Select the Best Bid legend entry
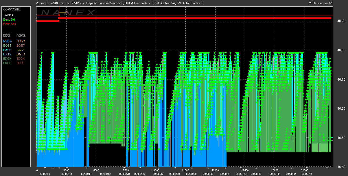 9,19
